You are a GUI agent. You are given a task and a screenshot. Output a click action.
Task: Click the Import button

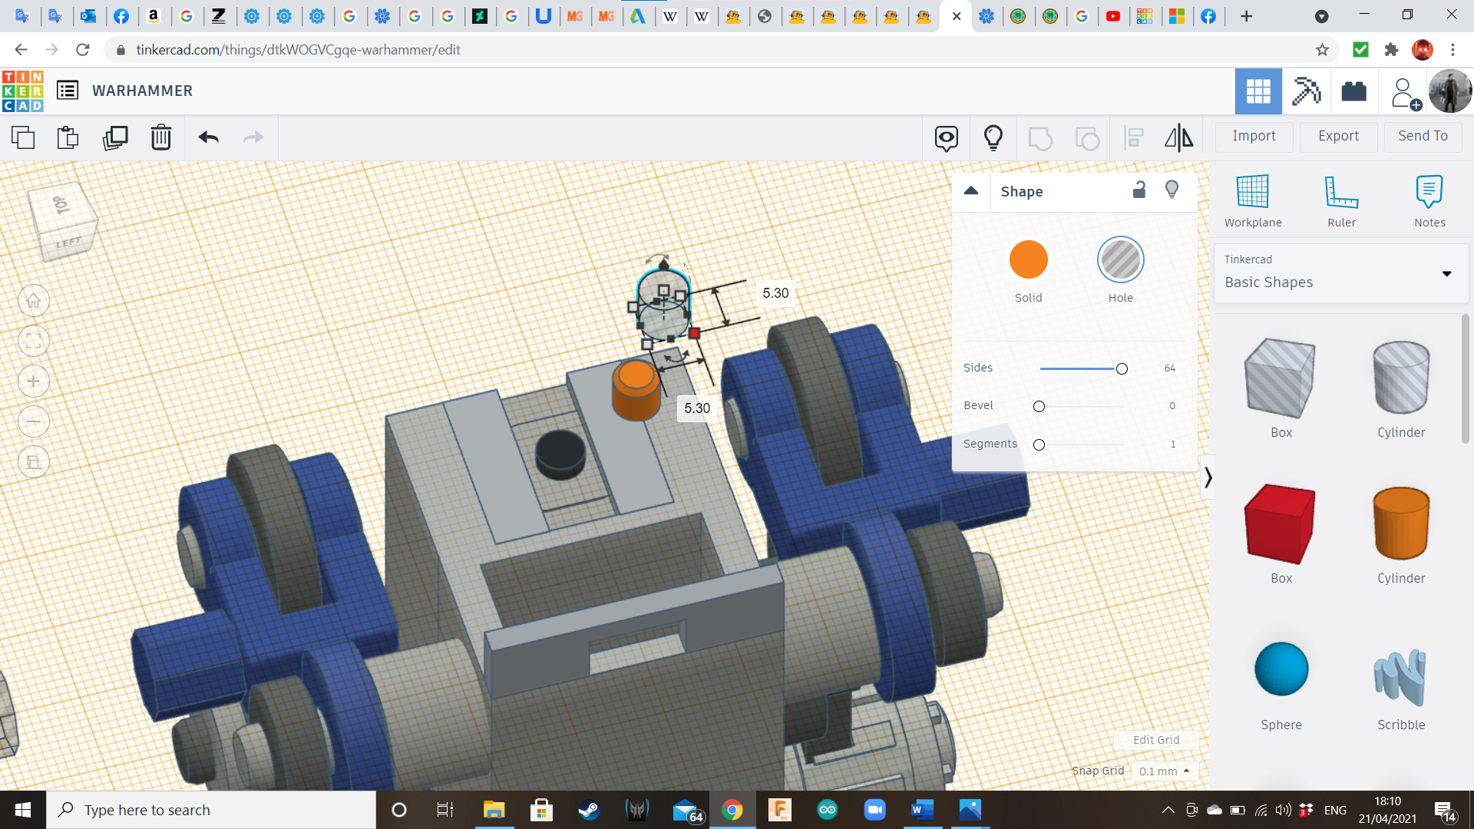pyautogui.click(x=1254, y=136)
